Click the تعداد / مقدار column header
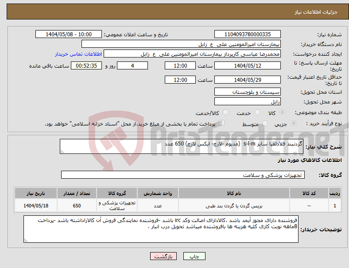 [77, 193]
